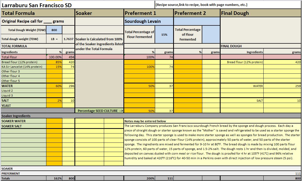Click the KA Sir Lancelot 15% percentage cell

54,67
